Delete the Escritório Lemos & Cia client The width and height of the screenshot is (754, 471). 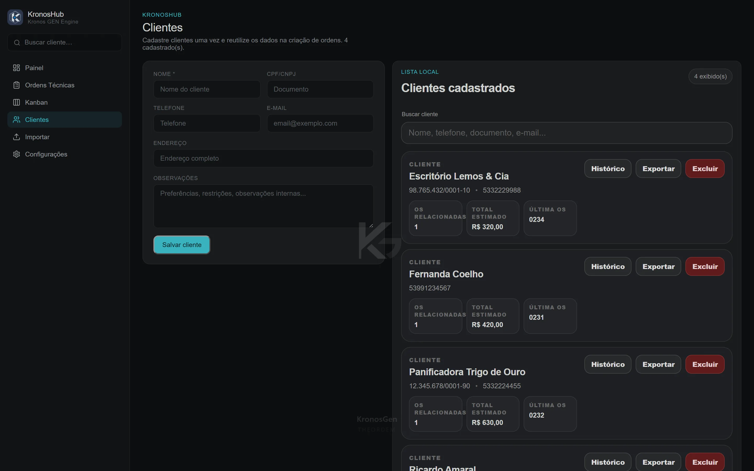pos(705,169)
